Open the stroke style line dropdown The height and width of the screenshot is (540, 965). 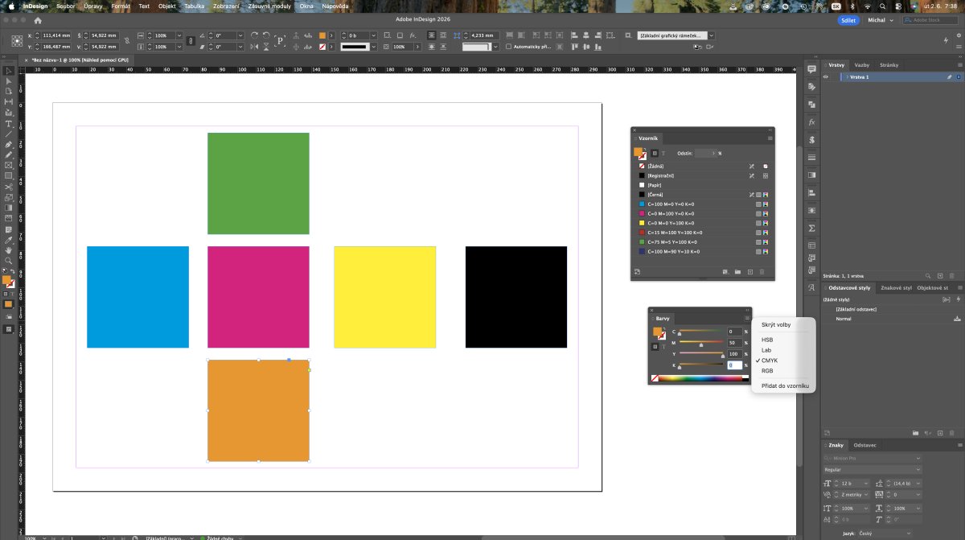coord(374,47)
